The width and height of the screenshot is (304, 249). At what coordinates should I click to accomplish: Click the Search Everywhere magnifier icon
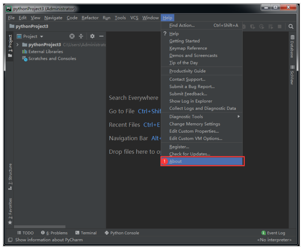click(291, 27)
